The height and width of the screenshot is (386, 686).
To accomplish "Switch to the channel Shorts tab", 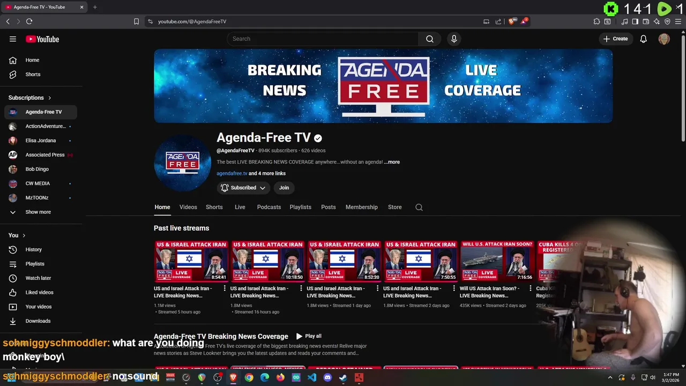I will 214,207.
